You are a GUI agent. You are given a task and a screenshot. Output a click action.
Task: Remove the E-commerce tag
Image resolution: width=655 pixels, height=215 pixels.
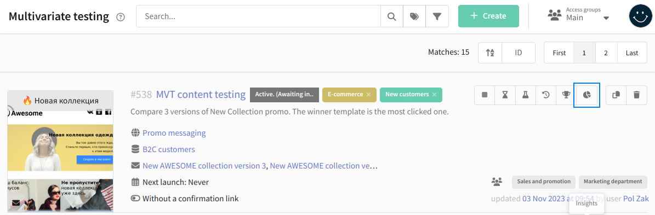click(368, 95)
